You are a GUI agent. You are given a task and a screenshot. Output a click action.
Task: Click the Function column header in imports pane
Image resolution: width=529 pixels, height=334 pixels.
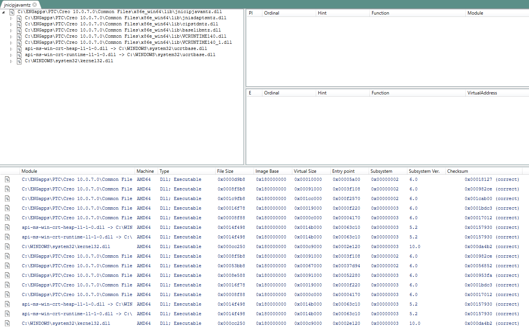380,13
